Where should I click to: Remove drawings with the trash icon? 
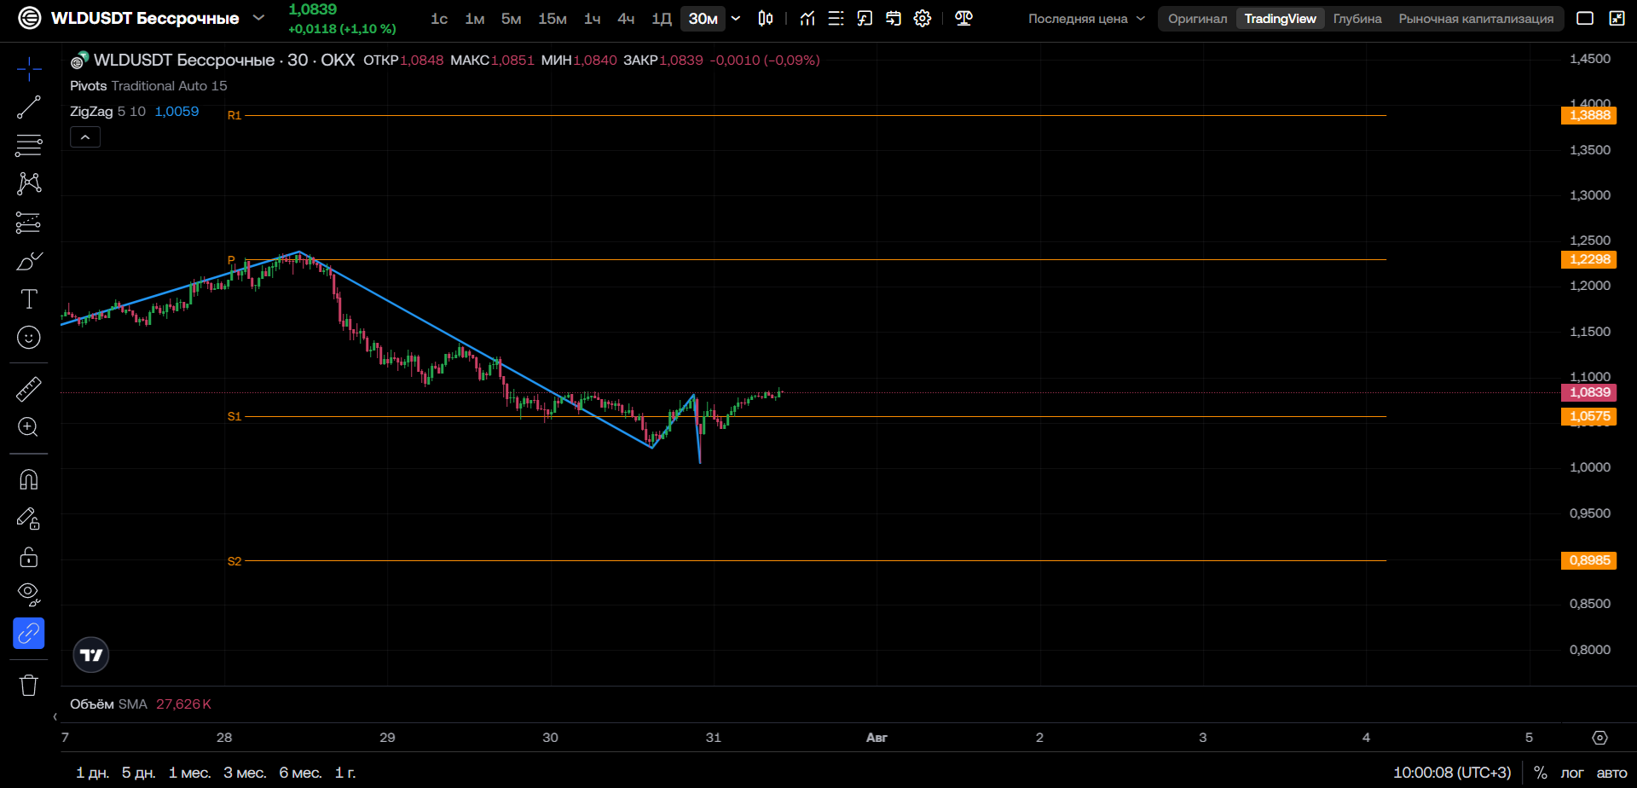tap(29, 686)
